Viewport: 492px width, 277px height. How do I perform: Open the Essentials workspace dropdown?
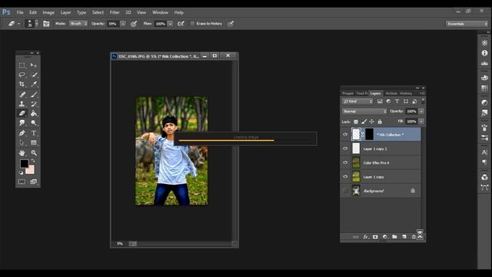[467, 24]
